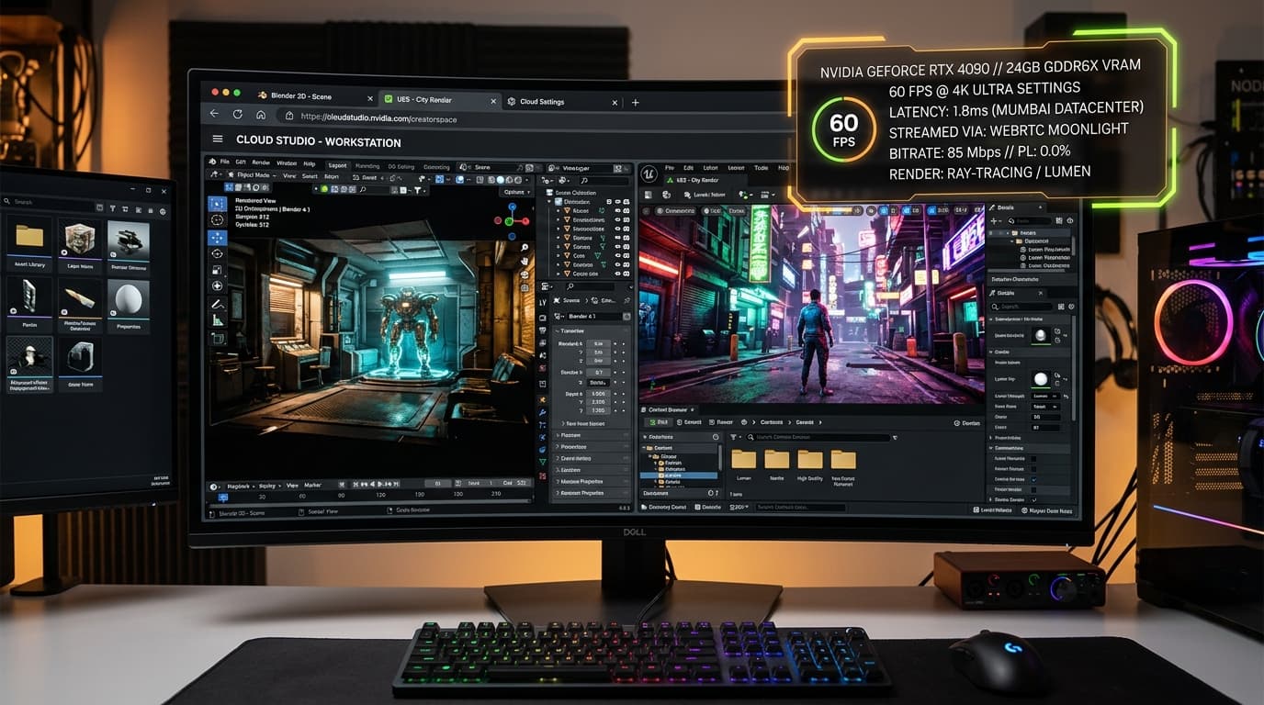
Task: Open the green Object Data properties tab
Action: [x=542, y=462]
